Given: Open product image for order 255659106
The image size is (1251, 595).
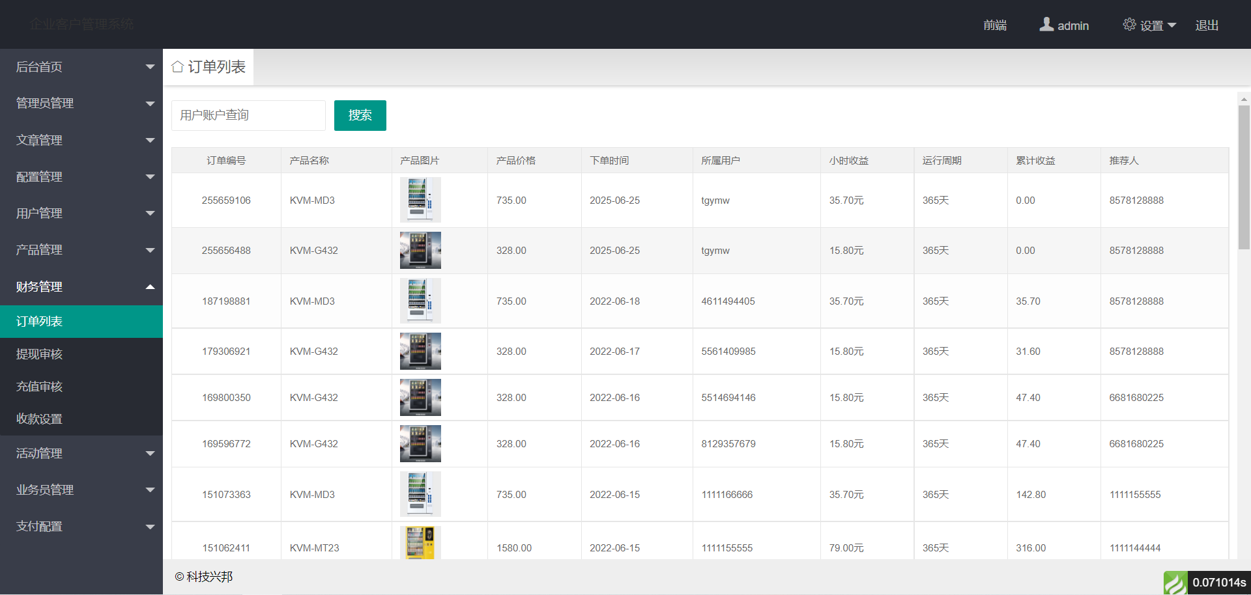Looking at the screenshot, I should coord(420,200).
